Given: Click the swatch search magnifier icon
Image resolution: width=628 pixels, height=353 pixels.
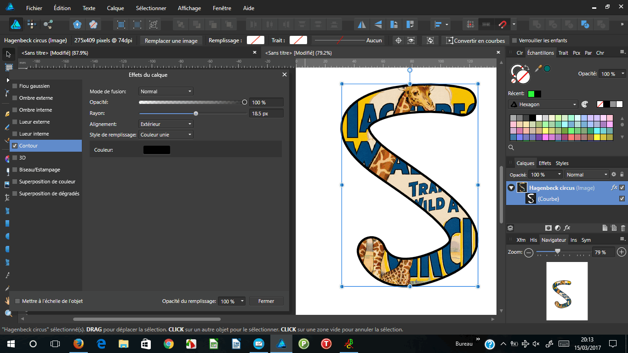Looking at the screenshot, I should pyautogui.click(x=511, y=148).
